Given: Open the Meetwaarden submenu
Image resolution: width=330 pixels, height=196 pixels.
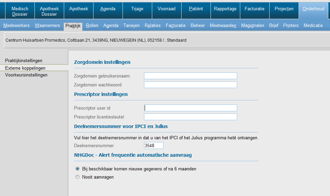Looking at the screenshot, I should tap(223, 26).
